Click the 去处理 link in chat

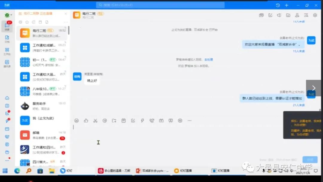208,60
